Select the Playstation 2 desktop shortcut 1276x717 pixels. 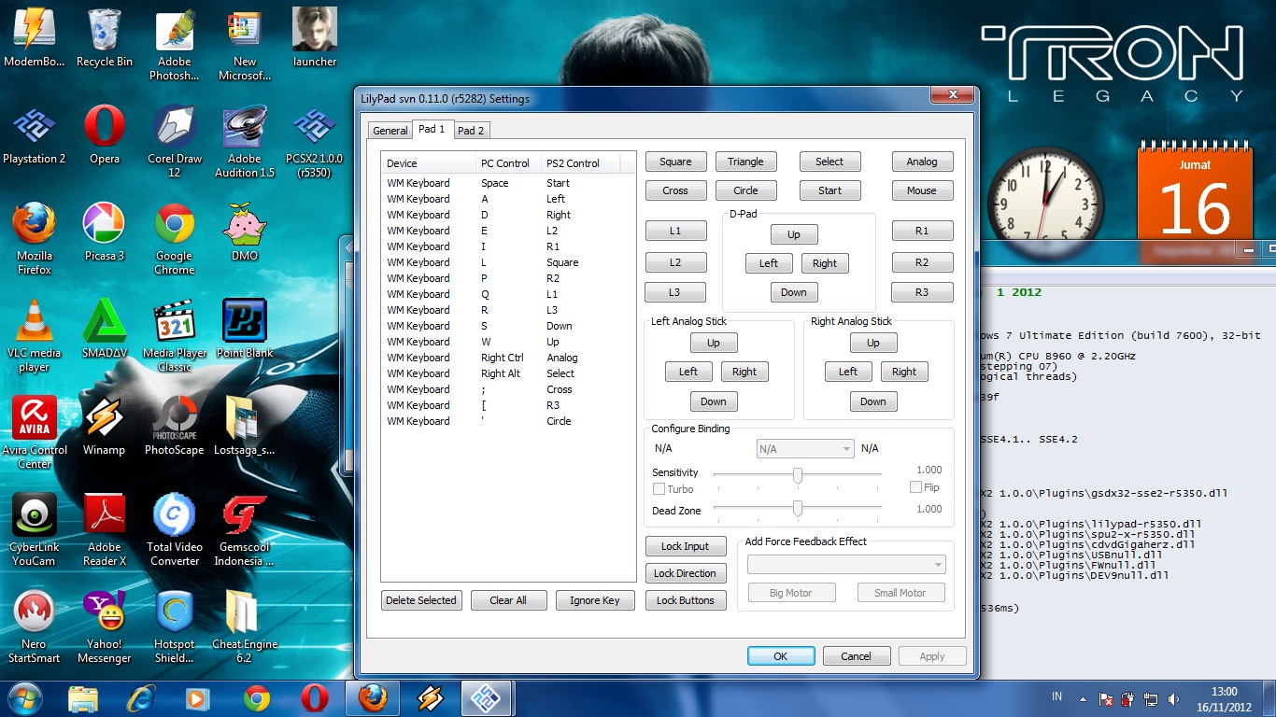35,135
